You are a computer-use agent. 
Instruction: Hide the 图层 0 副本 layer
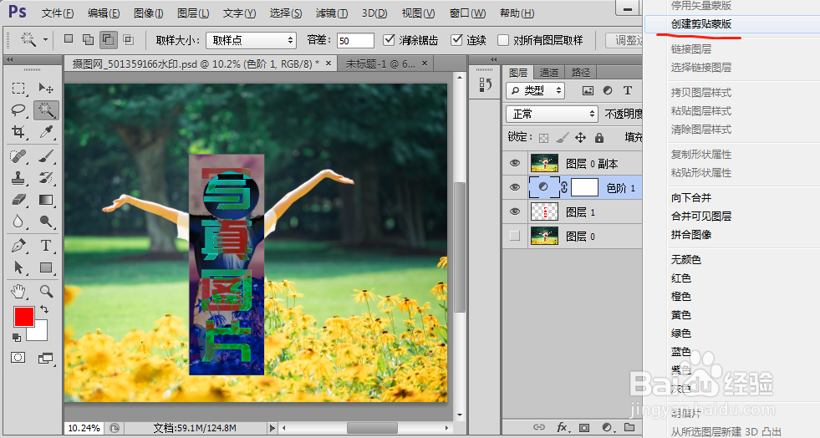(515, 163)
